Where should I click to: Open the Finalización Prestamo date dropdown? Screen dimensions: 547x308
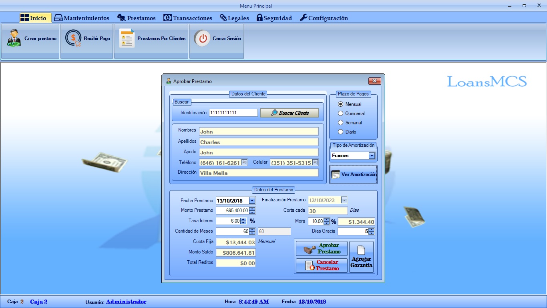click(x=344, y=200)
